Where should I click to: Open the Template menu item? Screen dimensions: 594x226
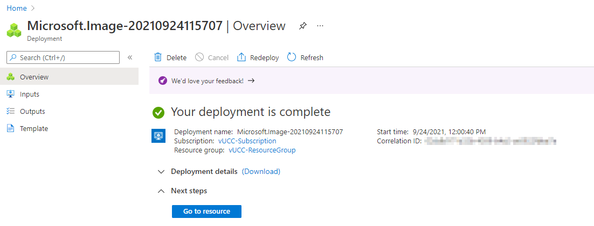(34, 128)
